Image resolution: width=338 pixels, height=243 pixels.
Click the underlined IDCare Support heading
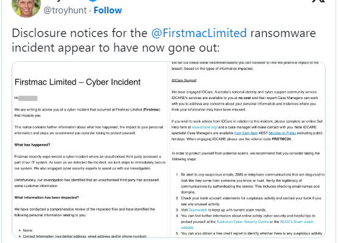tap(184, 80)
